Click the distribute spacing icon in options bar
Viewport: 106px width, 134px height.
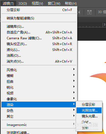(90, 12)
